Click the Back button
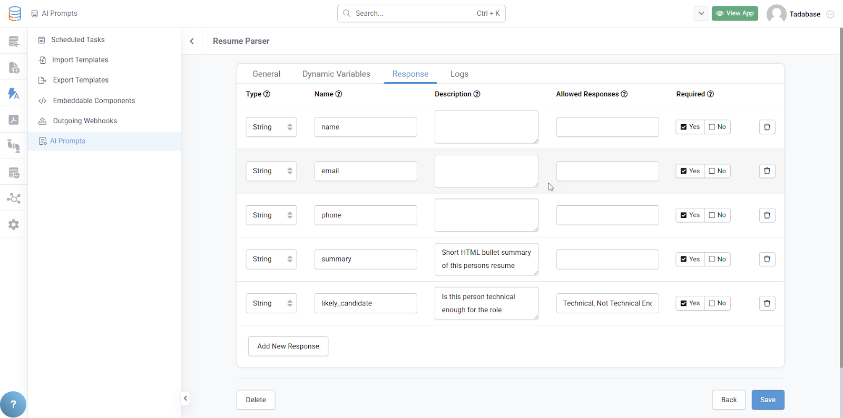843x418 pixels. coord(729,400)
